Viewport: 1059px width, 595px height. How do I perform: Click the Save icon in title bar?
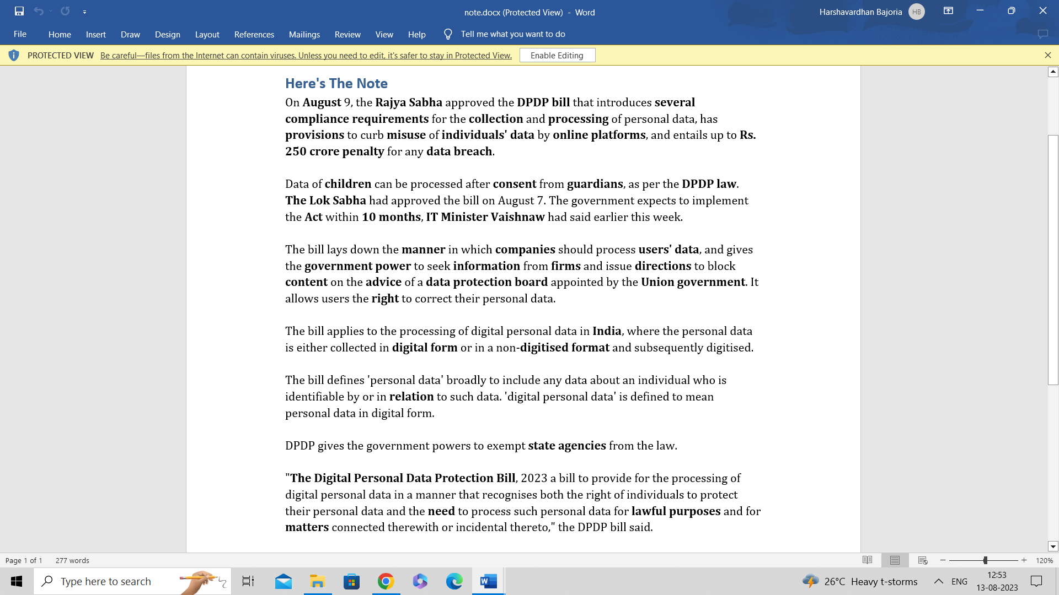19,11
